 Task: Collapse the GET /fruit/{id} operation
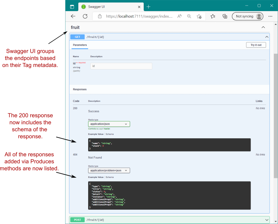(267, 37)
